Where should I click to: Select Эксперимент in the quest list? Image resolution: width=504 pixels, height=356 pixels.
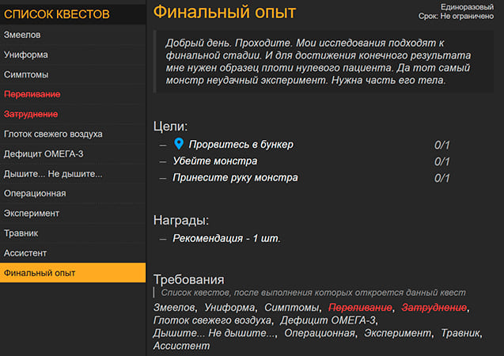(x=32, y=213)
